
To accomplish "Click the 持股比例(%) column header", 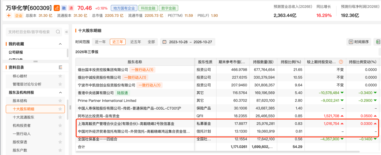I will (x=291, y=62).
